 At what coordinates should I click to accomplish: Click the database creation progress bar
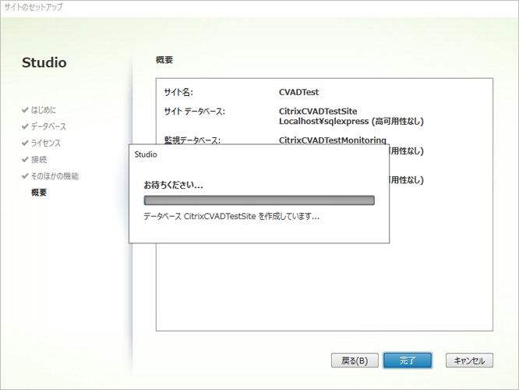pos(259,200)
